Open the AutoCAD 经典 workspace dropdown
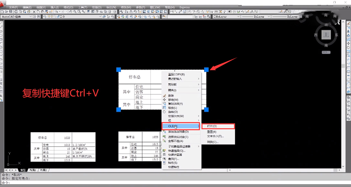 (16, 16)
